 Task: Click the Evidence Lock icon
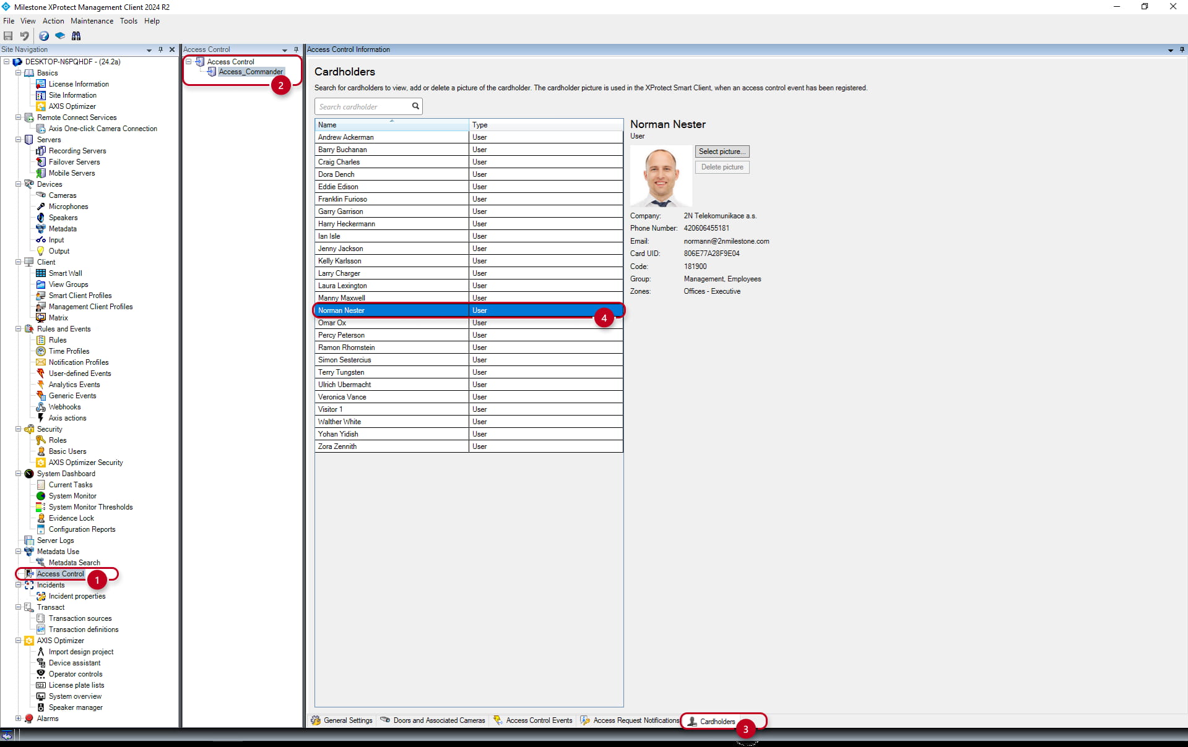[x=41, y=518]
